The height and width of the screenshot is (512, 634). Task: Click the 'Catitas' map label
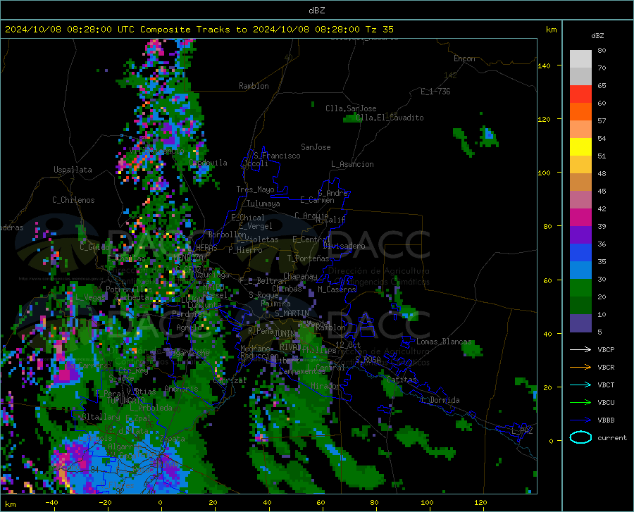(402, 380)
